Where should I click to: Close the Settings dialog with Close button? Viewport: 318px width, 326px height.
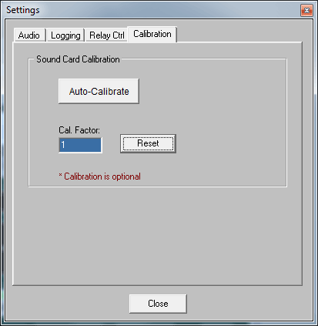point(158,304)
